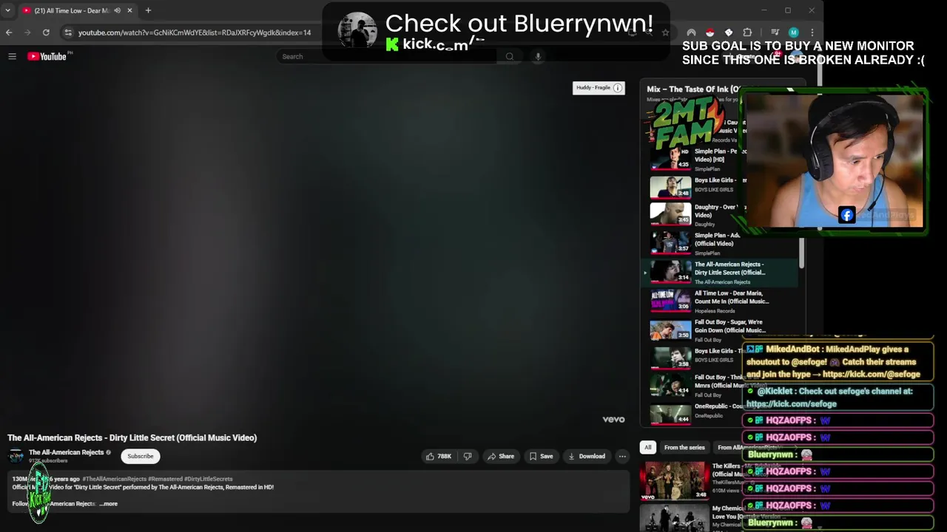This screenshot has height=532, width=947.
Task: Click the address bar URL
Action: coord(195,33)
